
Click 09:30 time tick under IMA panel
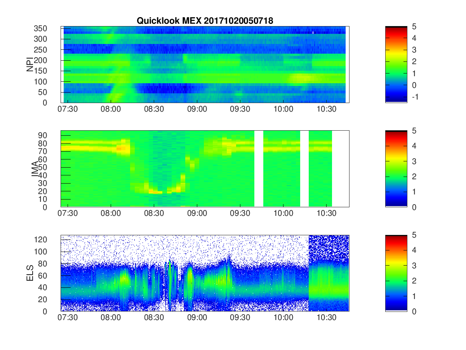coord(240,213)
